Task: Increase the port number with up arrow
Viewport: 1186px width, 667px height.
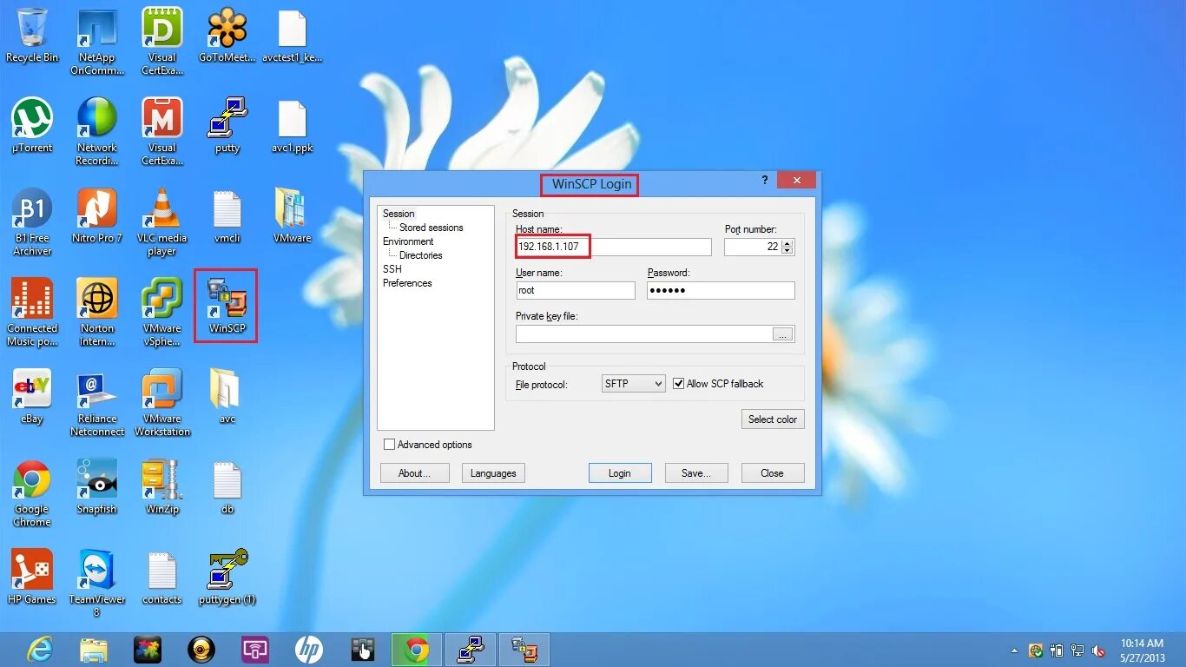Action: pyautogui.click(x=787, y=243)
